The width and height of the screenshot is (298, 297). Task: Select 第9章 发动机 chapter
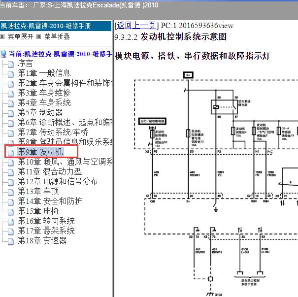click(x=40, y=152)
